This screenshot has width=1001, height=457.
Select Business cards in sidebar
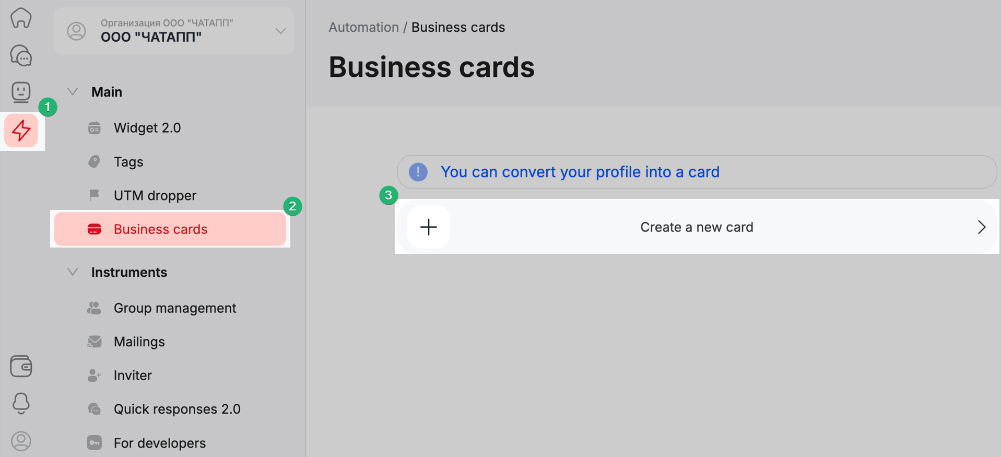pyautogui.click(x=160, y=229)
